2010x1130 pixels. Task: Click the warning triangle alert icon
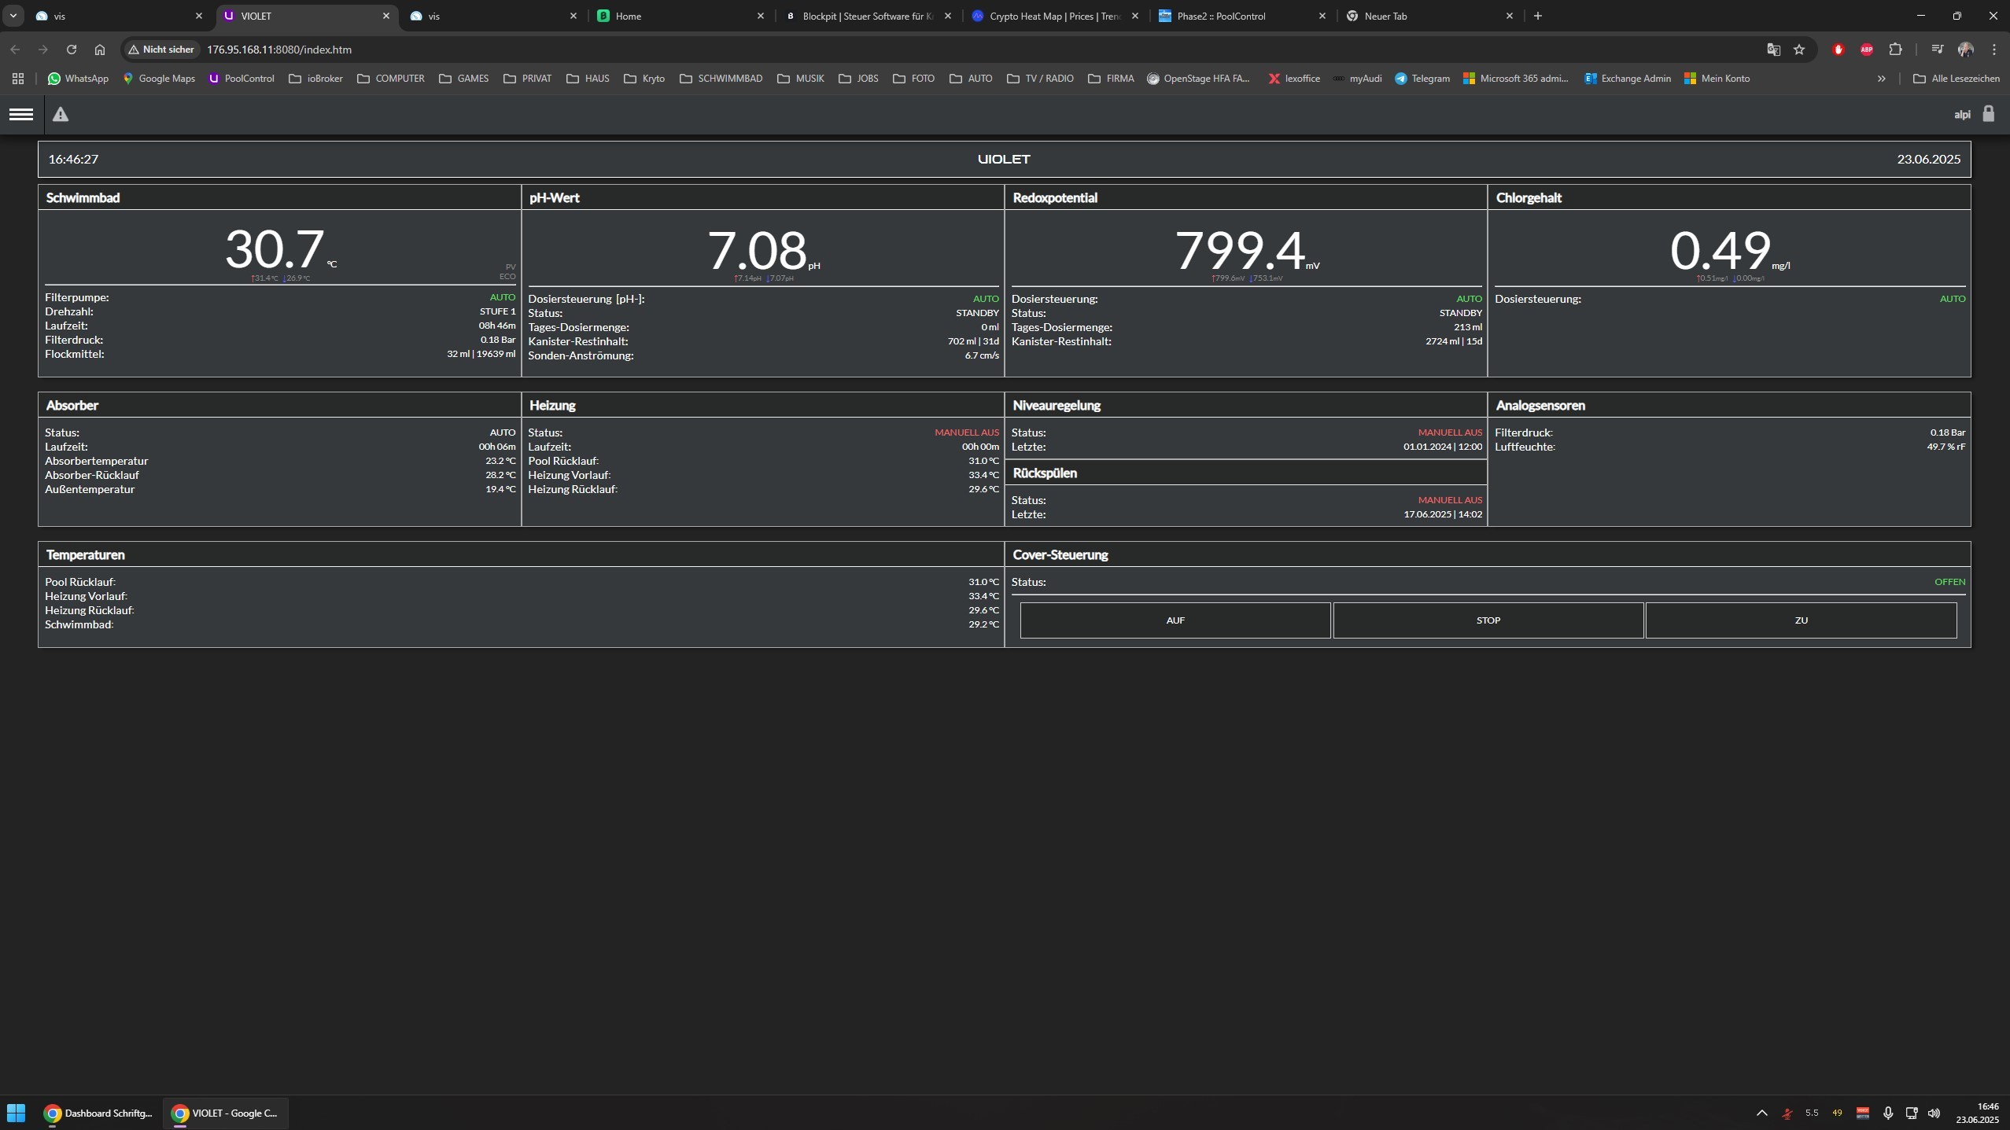pyautogui.click(x=61, y=115)
